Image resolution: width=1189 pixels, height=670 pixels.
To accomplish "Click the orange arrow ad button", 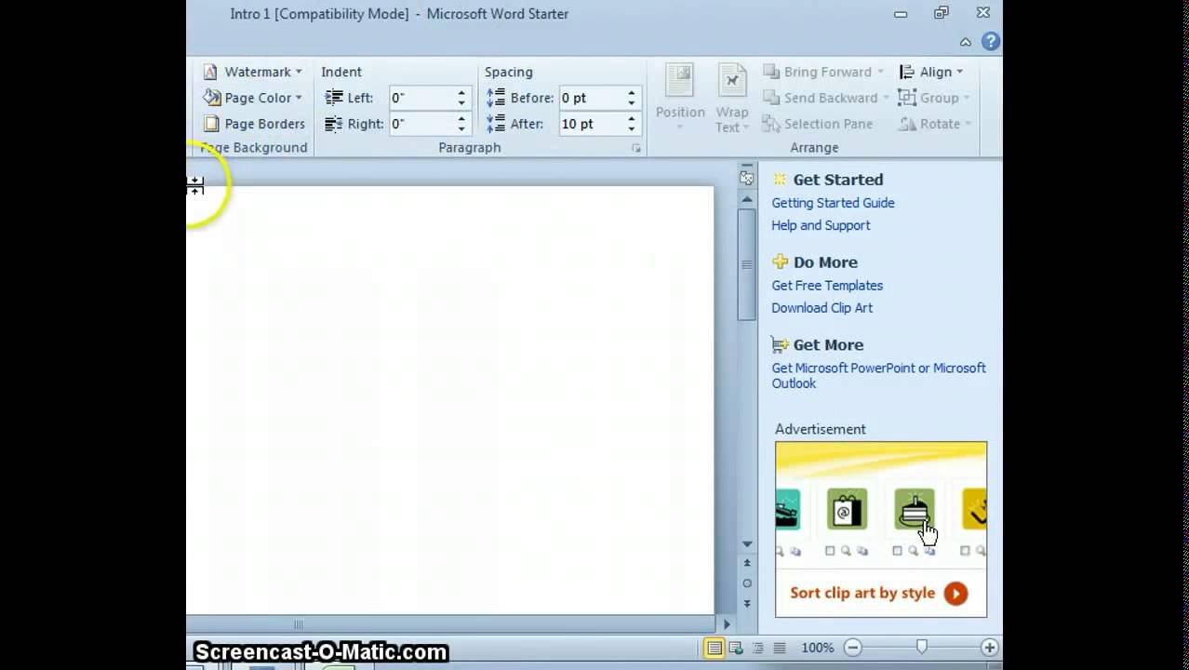I will 955,594.
